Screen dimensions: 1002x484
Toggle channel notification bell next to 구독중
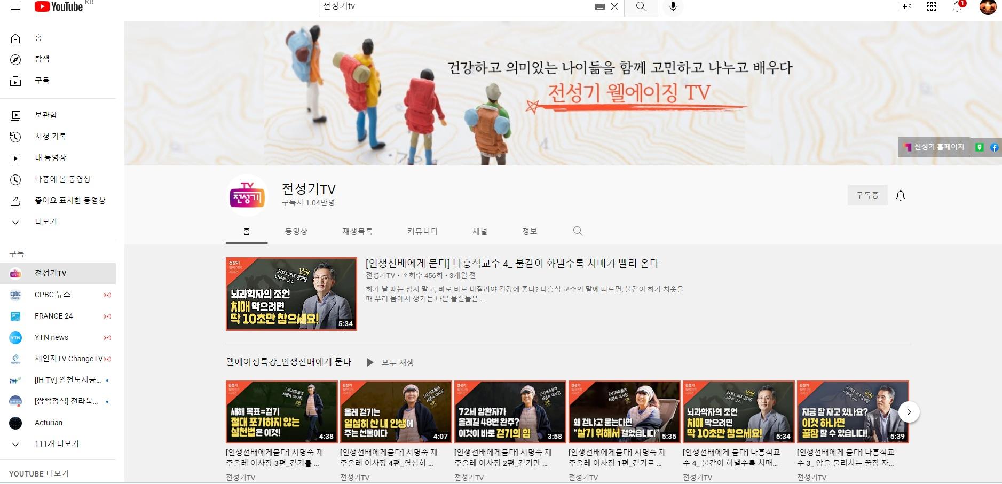point(901,195)
